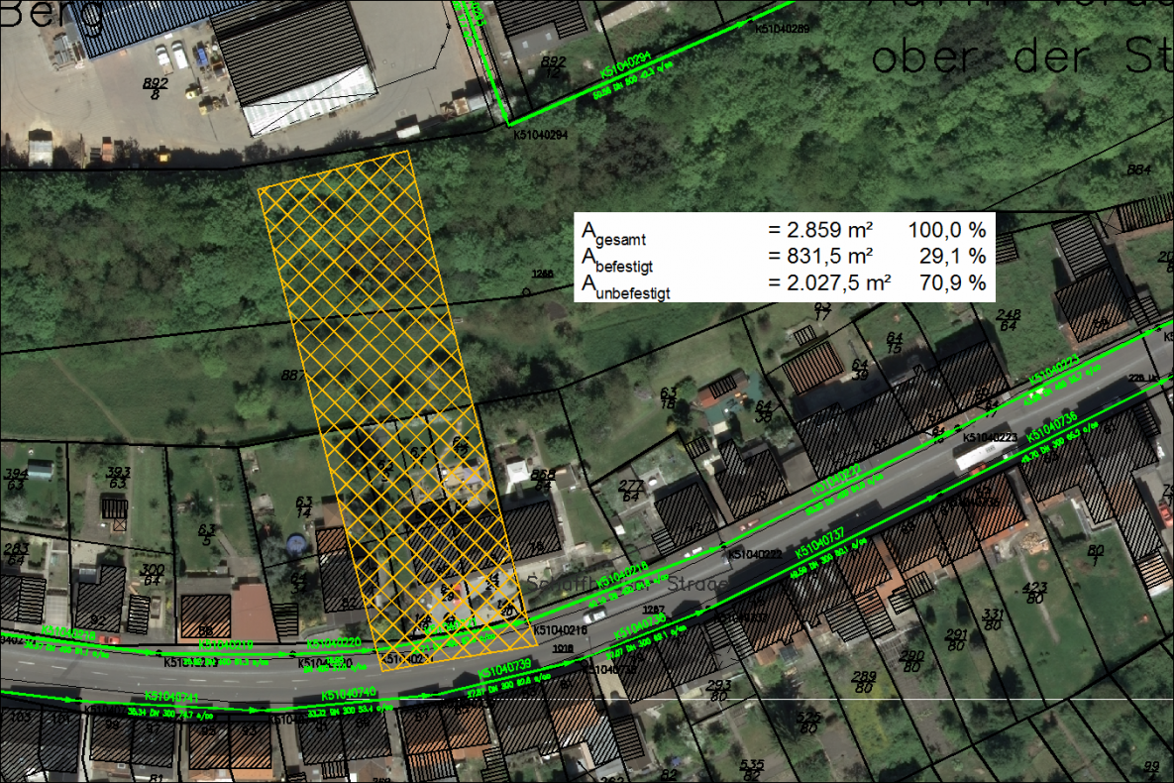Select parcel label 892/8 near warehouse

[x=156, y=88]
